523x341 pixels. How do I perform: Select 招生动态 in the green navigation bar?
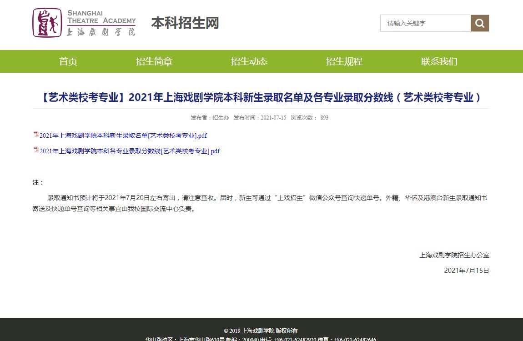(249, 61)
